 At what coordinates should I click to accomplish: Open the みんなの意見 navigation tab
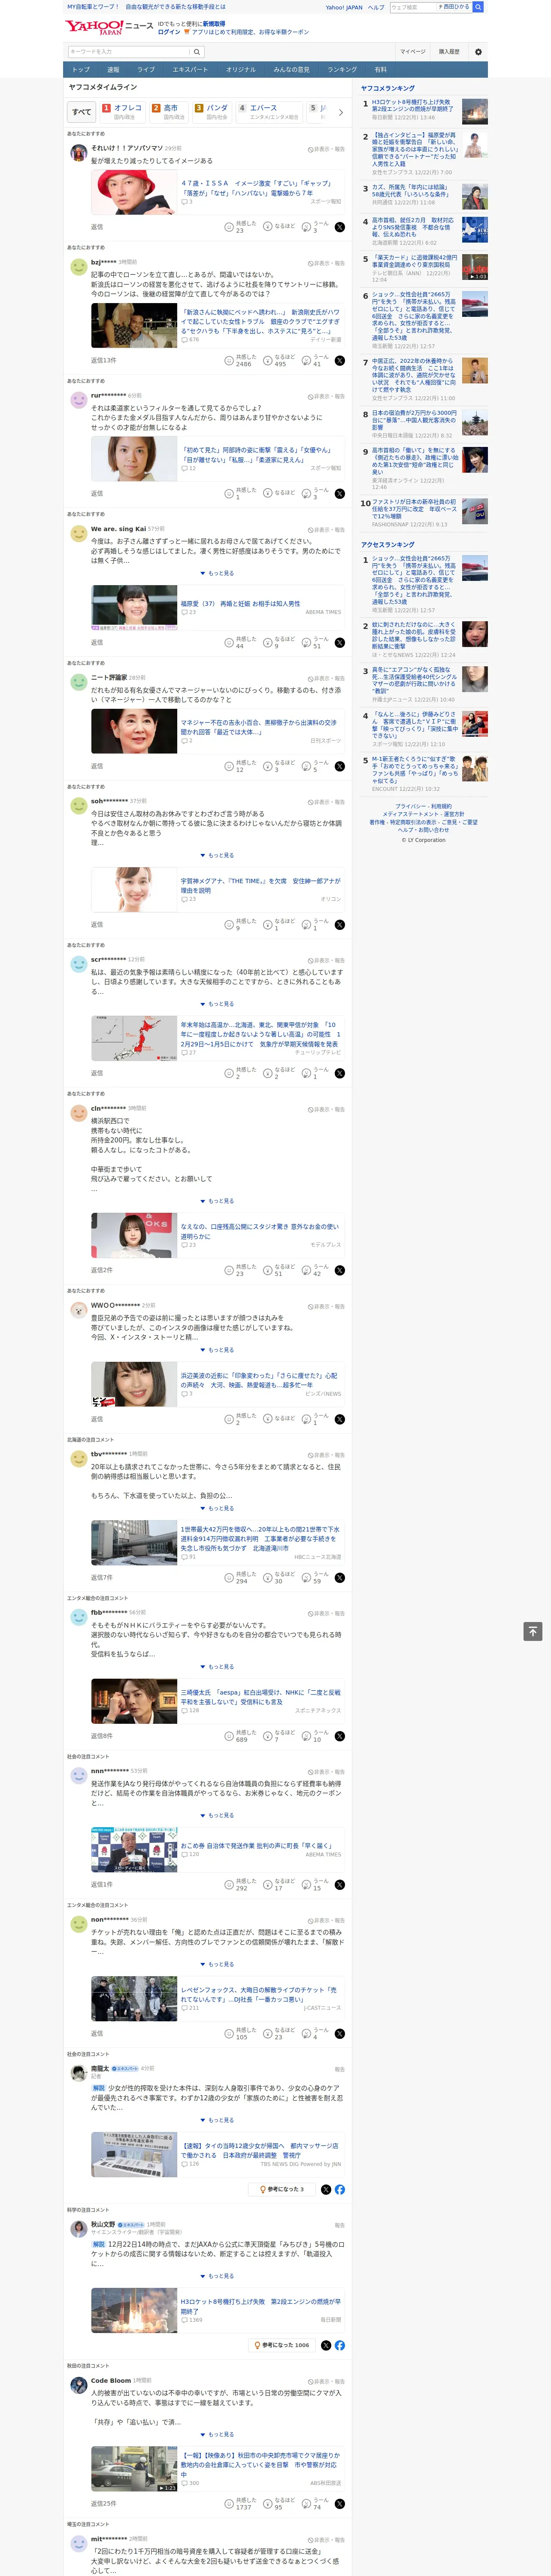[291, 70]
